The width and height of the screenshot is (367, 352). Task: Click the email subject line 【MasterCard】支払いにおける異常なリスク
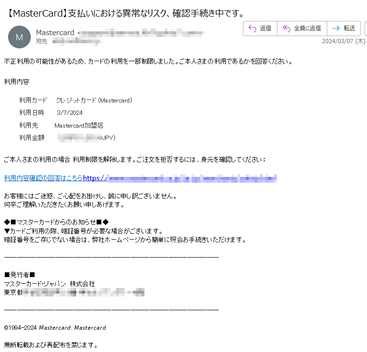point(125,13)
